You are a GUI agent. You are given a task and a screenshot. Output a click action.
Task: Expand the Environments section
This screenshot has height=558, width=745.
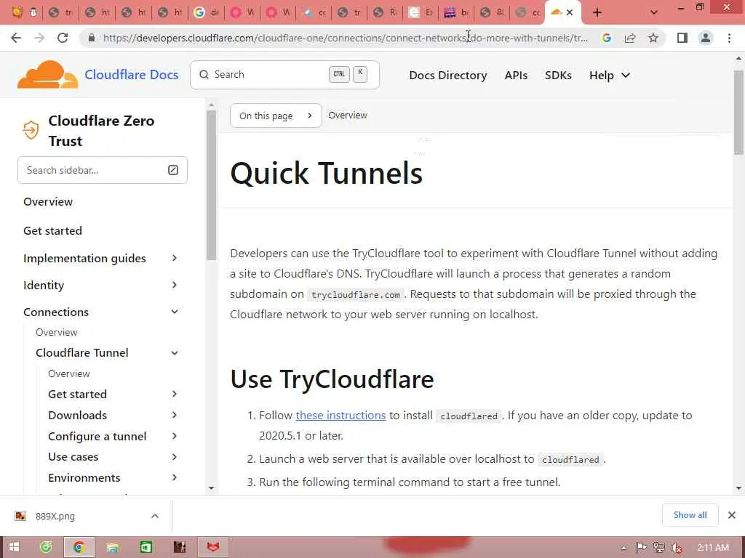(175, 477)
